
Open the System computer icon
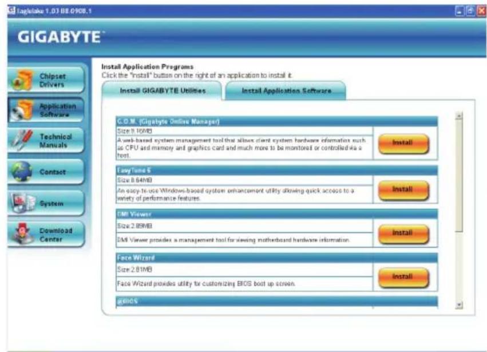click(x=23, y=203)
